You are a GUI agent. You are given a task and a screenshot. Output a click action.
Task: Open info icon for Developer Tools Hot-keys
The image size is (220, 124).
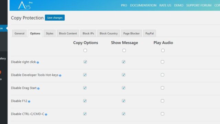(60, 75)
